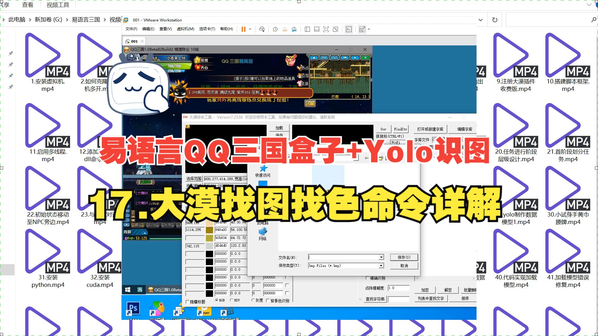Click the d0d4d0 color swatch
Image resolution: width=598 pixels, height=336 pixels.
209,246
